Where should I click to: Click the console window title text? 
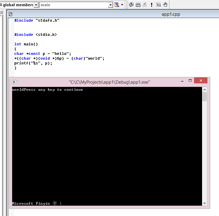click(x=109, y=82)
